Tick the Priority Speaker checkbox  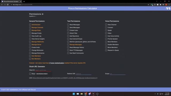tap(106, 39)
